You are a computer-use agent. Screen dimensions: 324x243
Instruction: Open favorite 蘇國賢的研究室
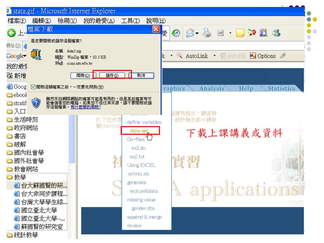[38, 227]
